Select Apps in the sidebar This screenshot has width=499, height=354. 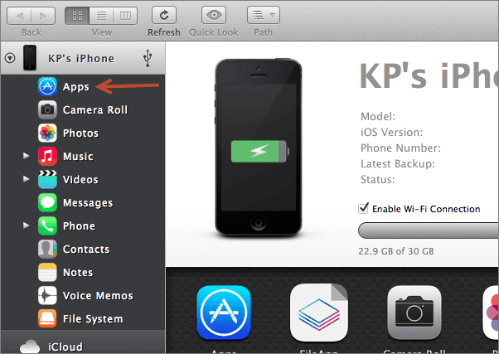(x=75, y=87)
